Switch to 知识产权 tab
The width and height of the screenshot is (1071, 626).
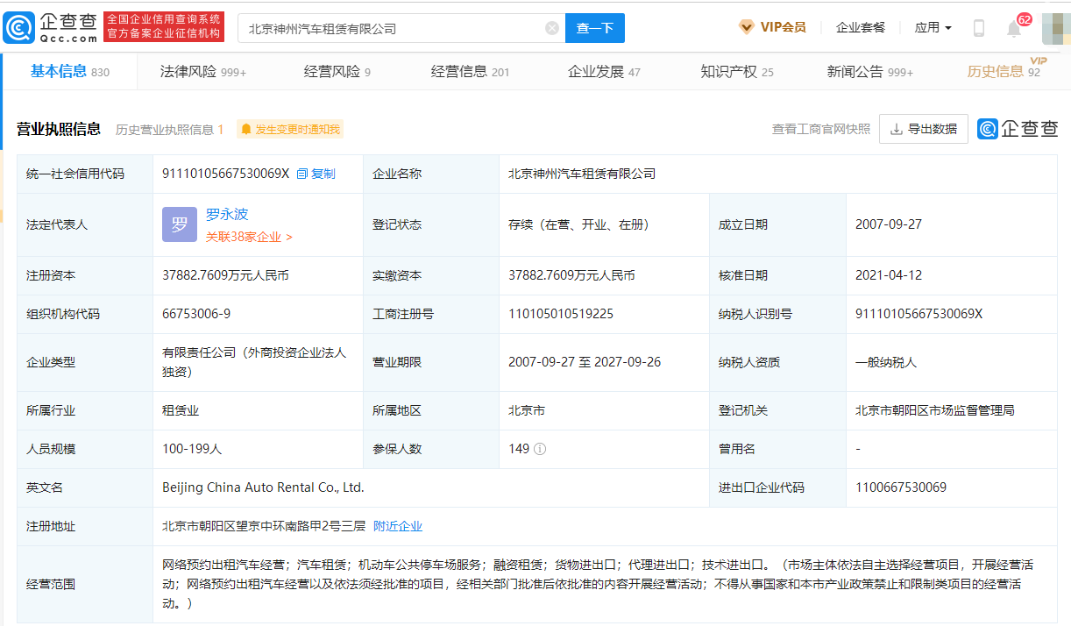pos(737,72)
